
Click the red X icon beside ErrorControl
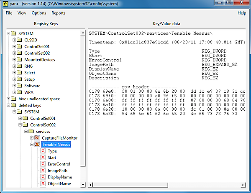pos(43,164)
